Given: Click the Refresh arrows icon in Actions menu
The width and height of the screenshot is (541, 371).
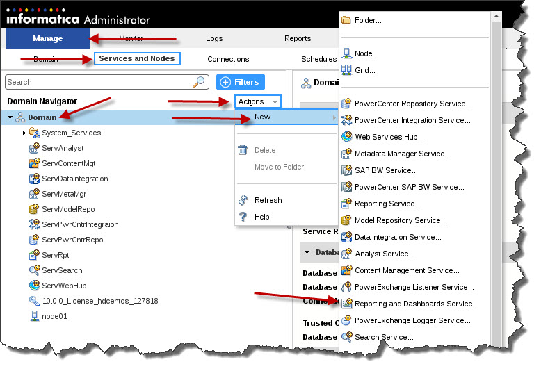Looking at the screenshot, I should click(x=243, y=200).
